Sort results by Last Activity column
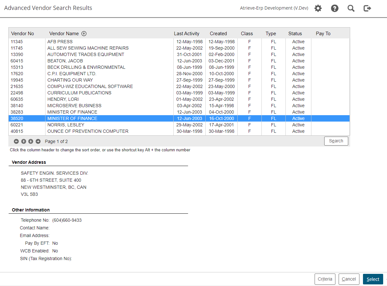387x286 pixels. pyautogui.click(x=186, y=34)
